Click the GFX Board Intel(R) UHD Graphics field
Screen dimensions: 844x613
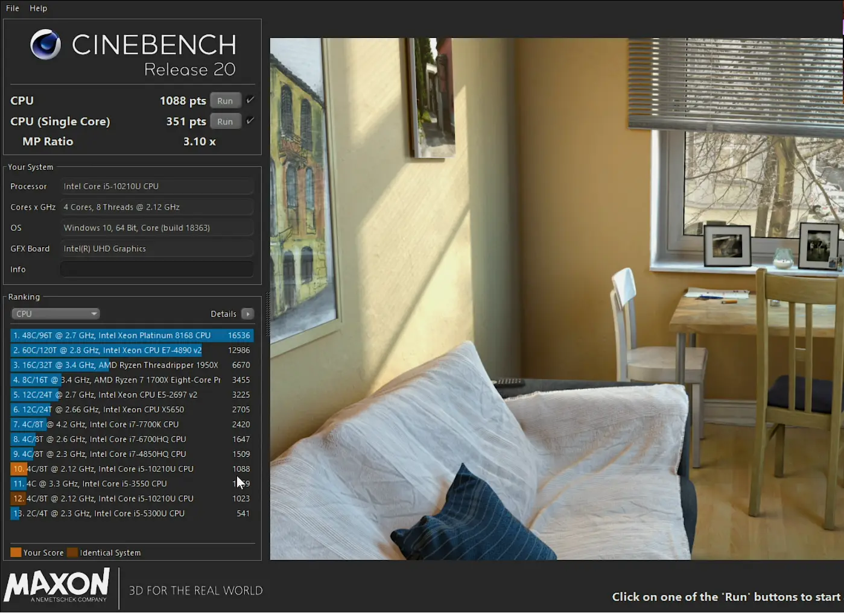point(157,248)
